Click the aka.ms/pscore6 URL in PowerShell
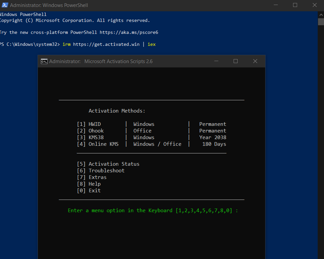This screenshot has width=324, height=259. click(x=129, y=32)
